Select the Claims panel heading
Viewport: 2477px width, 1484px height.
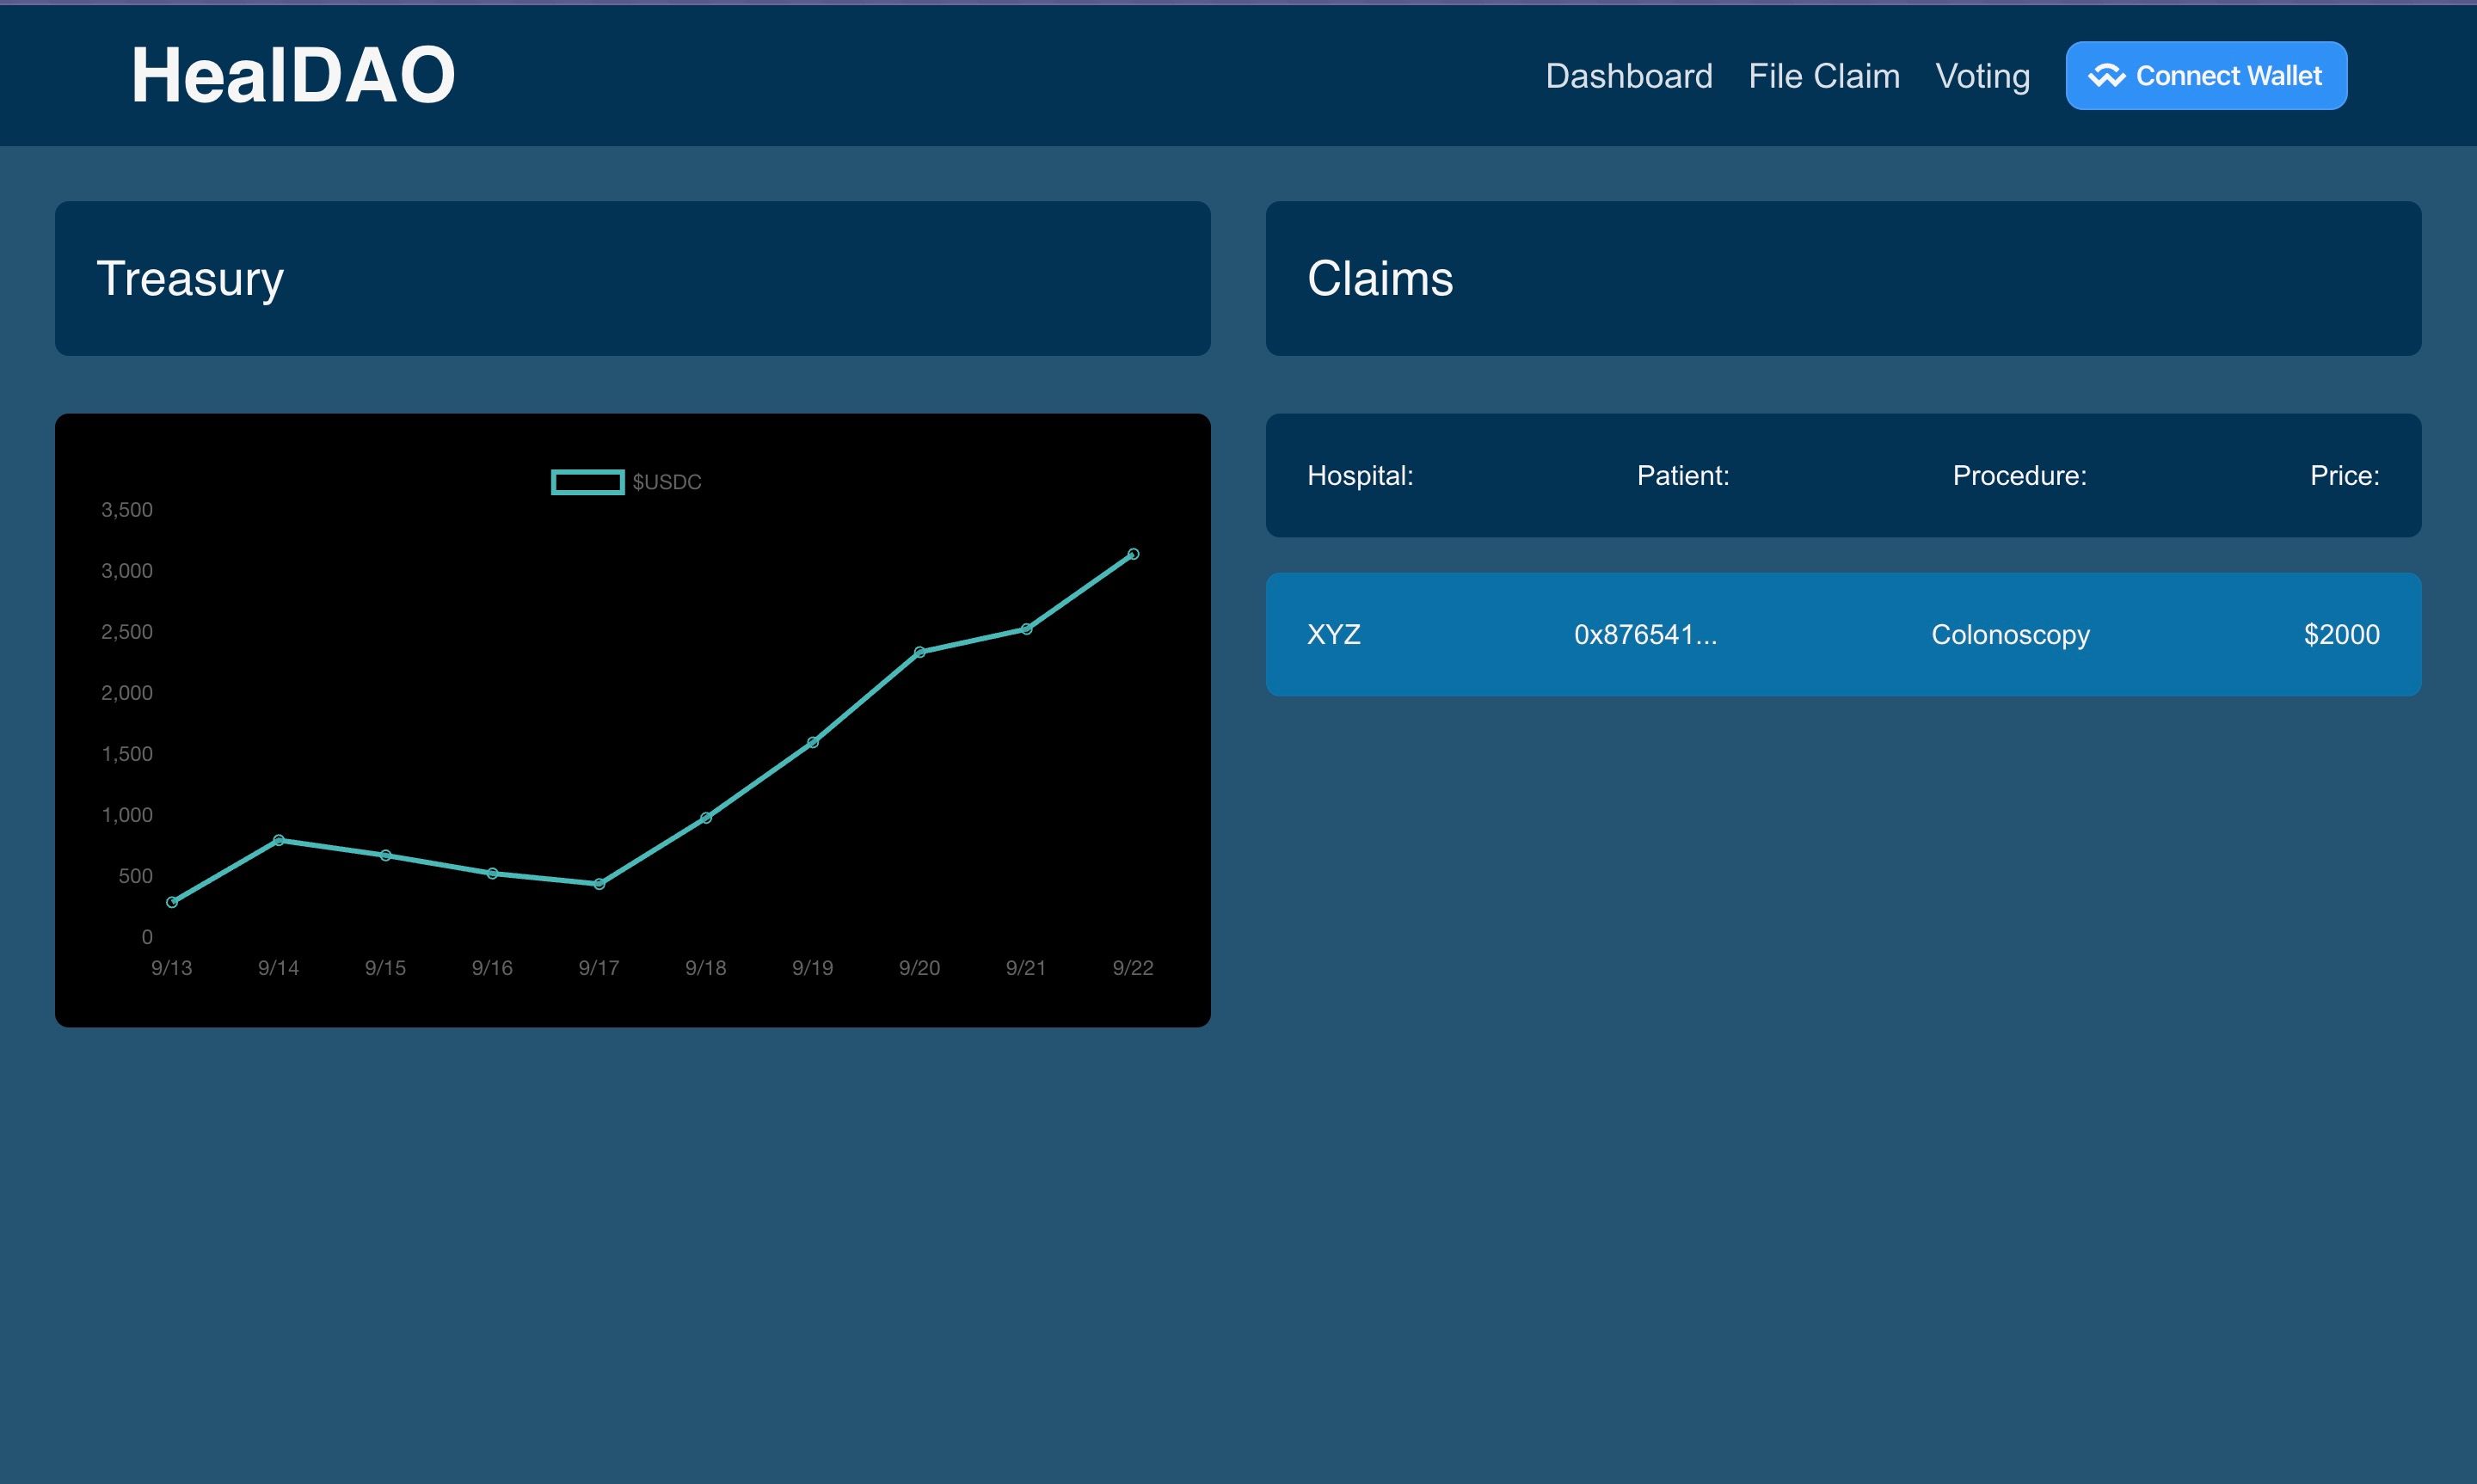[x=1379, y=278]
